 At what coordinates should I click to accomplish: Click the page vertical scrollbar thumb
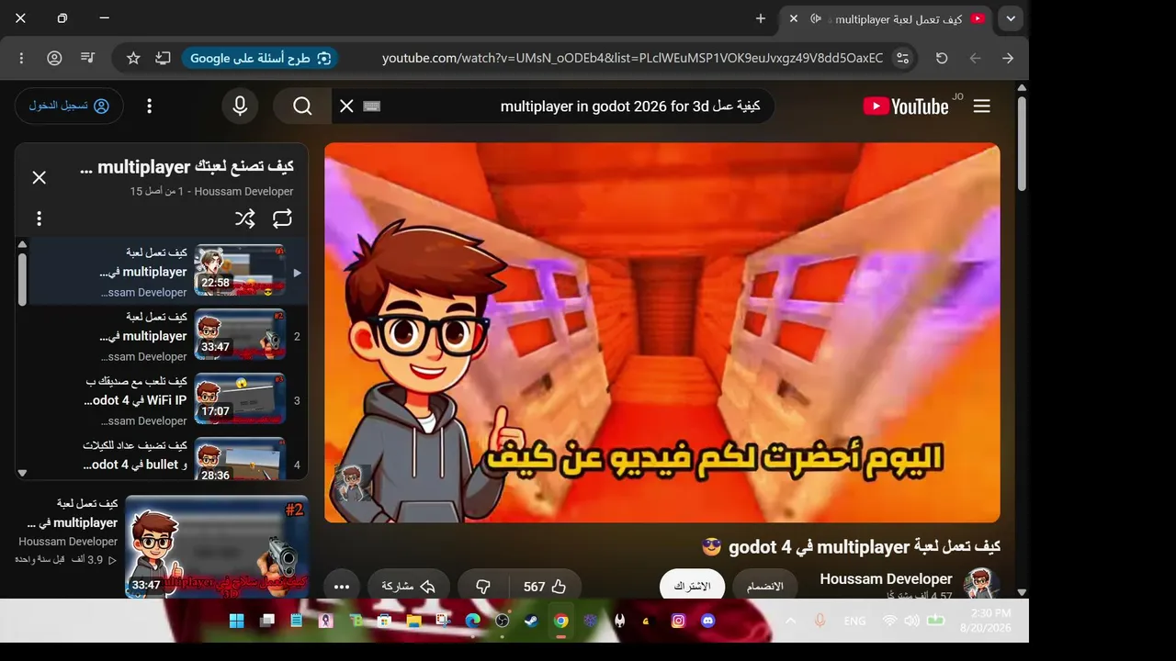1022,143
